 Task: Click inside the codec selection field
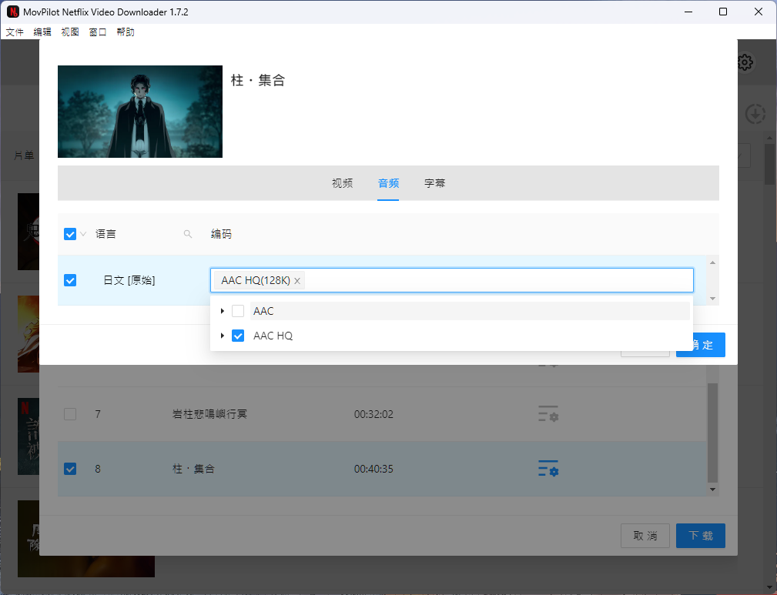point(497,280)
